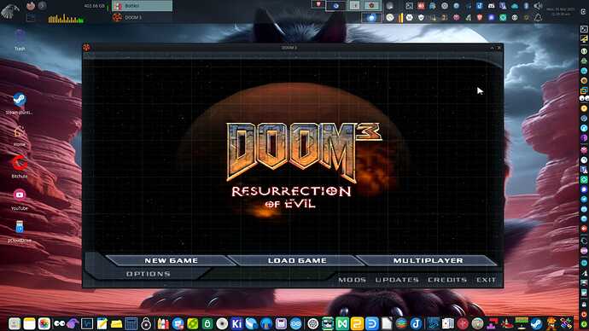This screenshot has width=589, height=331.
Task: Click the Steam icon in the dock
Action: pyautogui.click(x=536, y=323)
